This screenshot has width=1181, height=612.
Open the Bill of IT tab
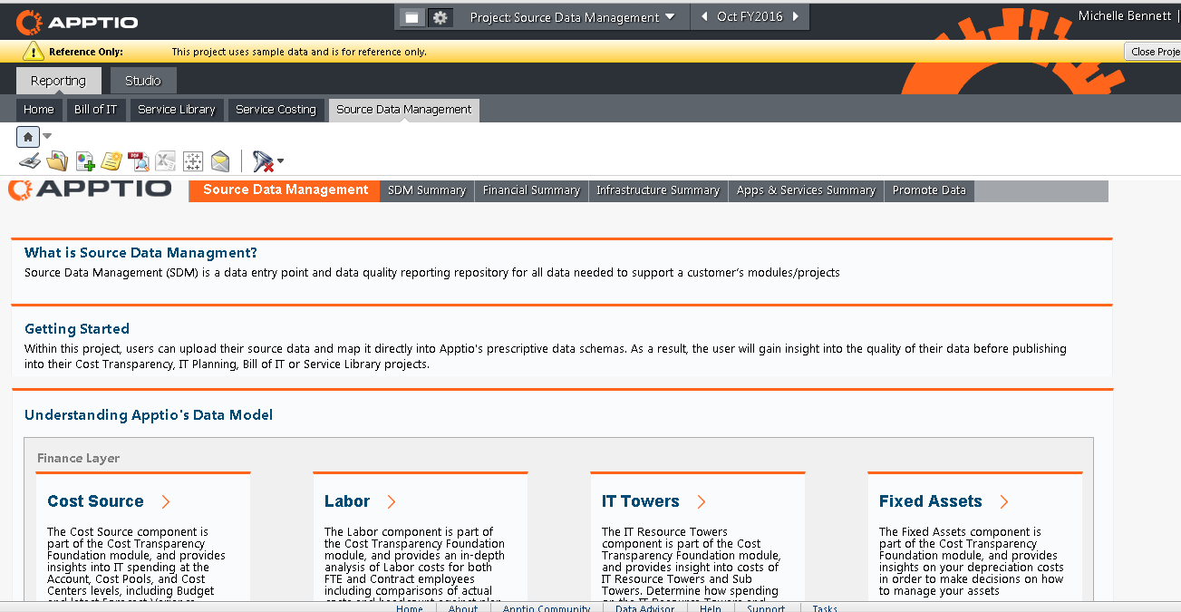click(95, 110)
